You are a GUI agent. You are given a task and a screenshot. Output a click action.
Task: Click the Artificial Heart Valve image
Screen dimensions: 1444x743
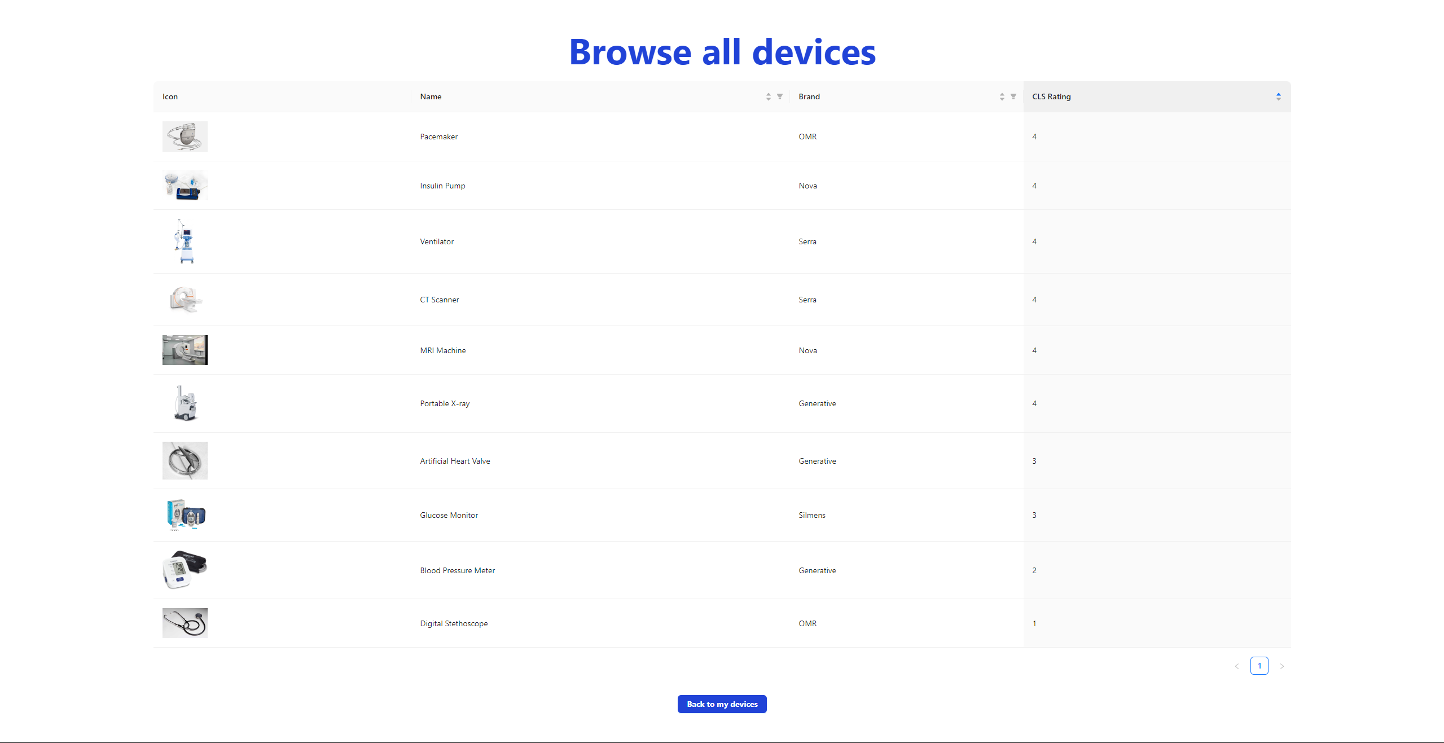coord(185,461)
